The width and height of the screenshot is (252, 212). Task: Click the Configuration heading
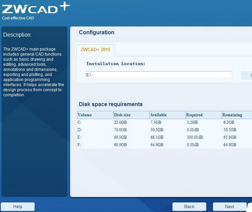[x=97, y=32]
